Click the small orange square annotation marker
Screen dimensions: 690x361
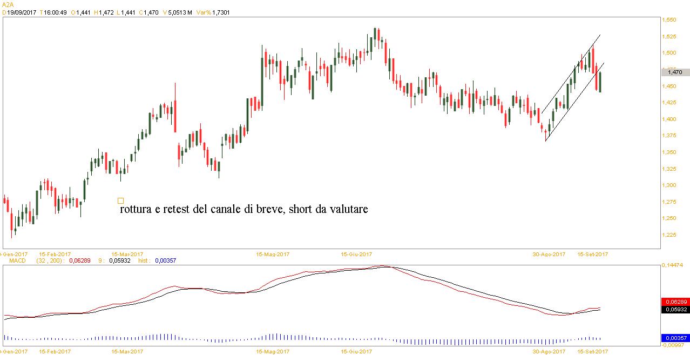pos(120,200)
